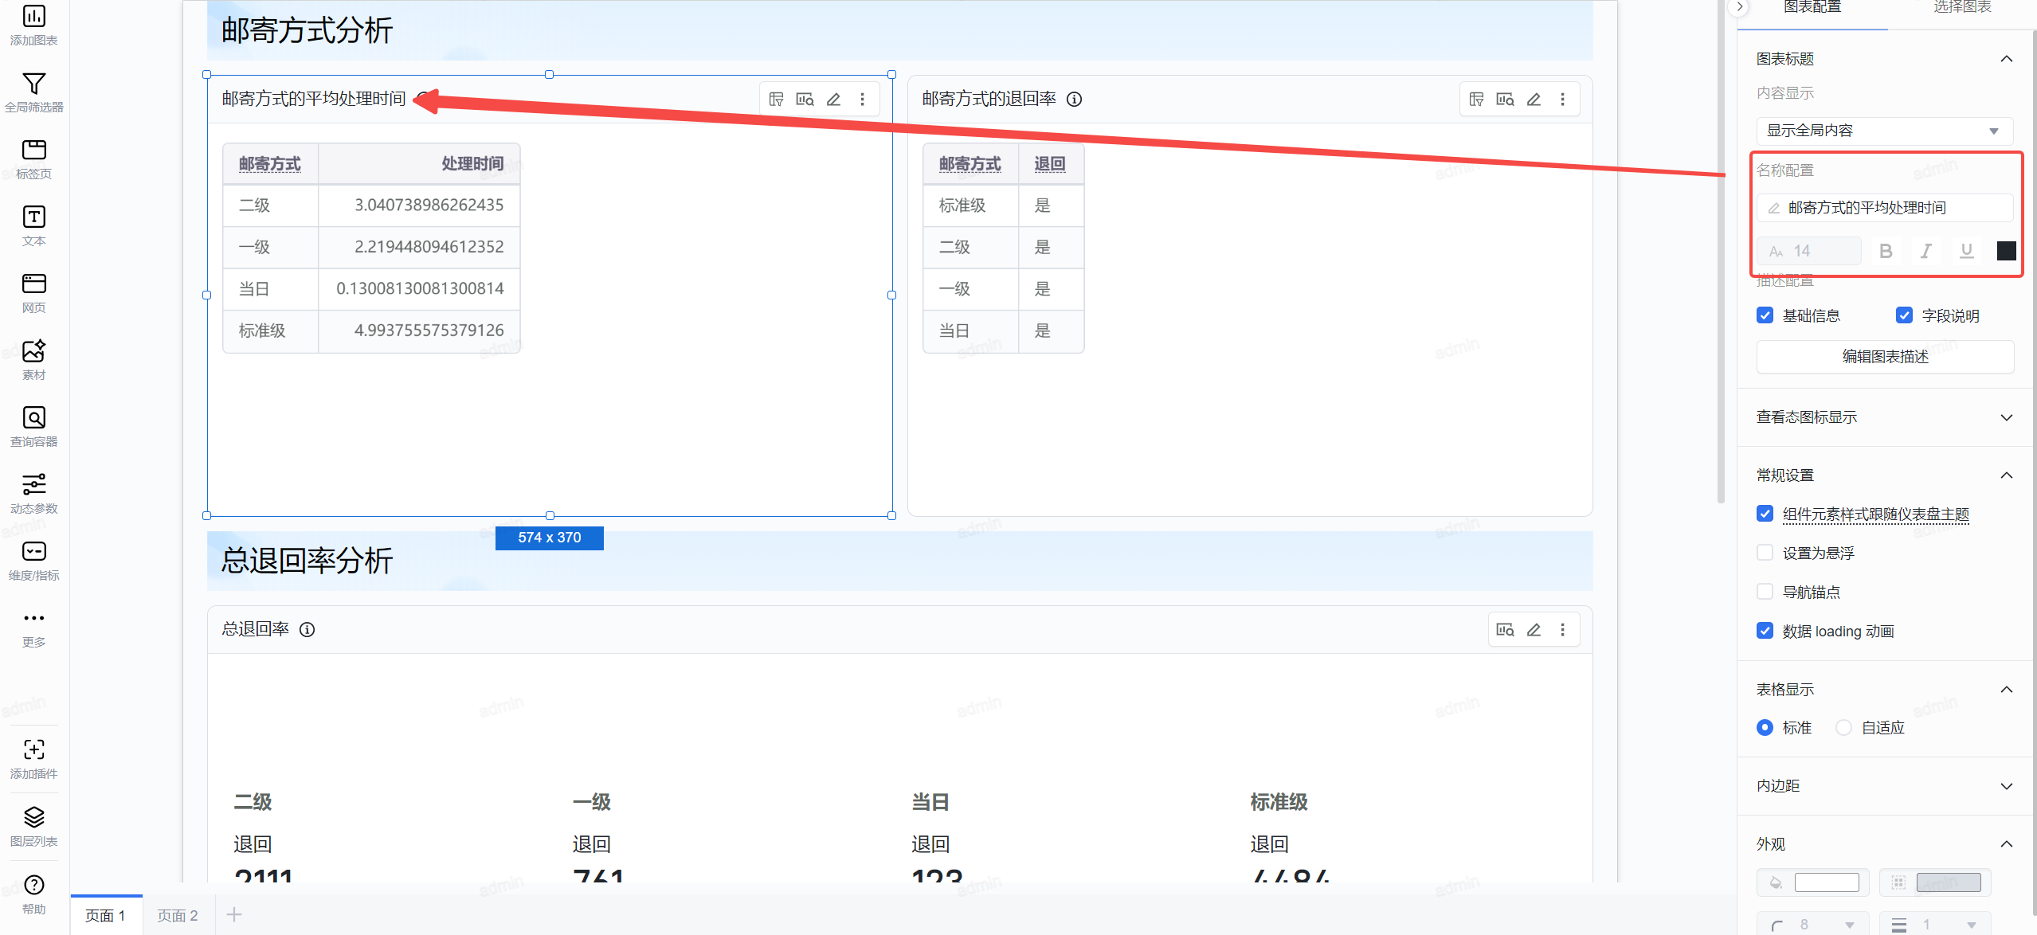Viewport: 2037px width, 935px height.
Task: Show 更多 sidebar options
Action: tap(33, 628)
